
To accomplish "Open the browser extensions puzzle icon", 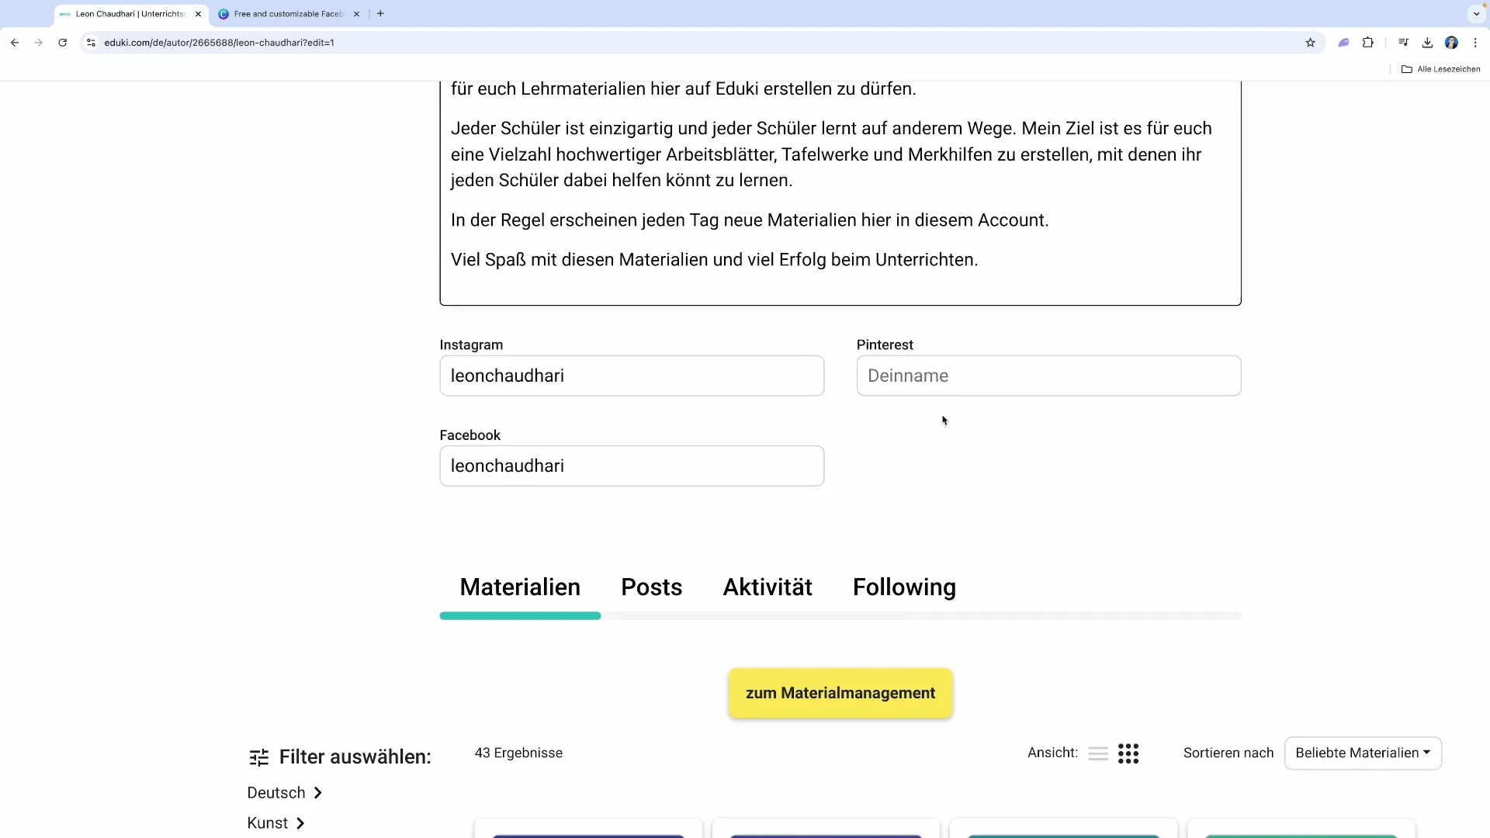I will point(1368,43).
